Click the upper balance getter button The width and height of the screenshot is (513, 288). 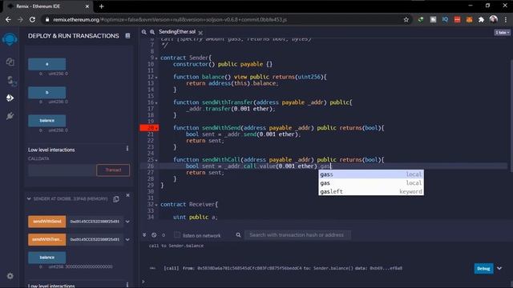click(x=46, y=121)
